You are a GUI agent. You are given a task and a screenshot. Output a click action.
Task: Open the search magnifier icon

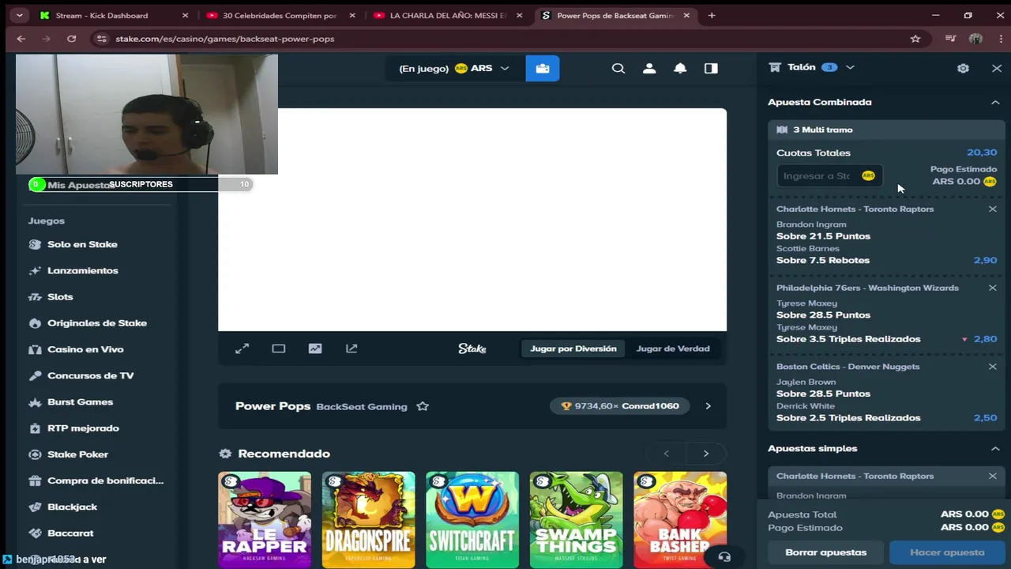(x=618, y=69)
